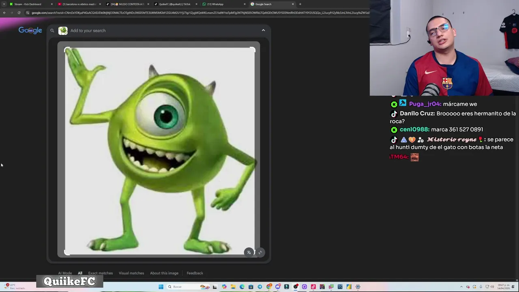
Task: Open the Google logo homepage link
Action: 30,30
